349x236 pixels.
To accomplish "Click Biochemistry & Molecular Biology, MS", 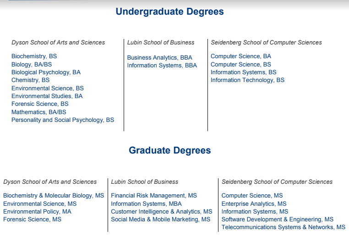I will 54,196.
